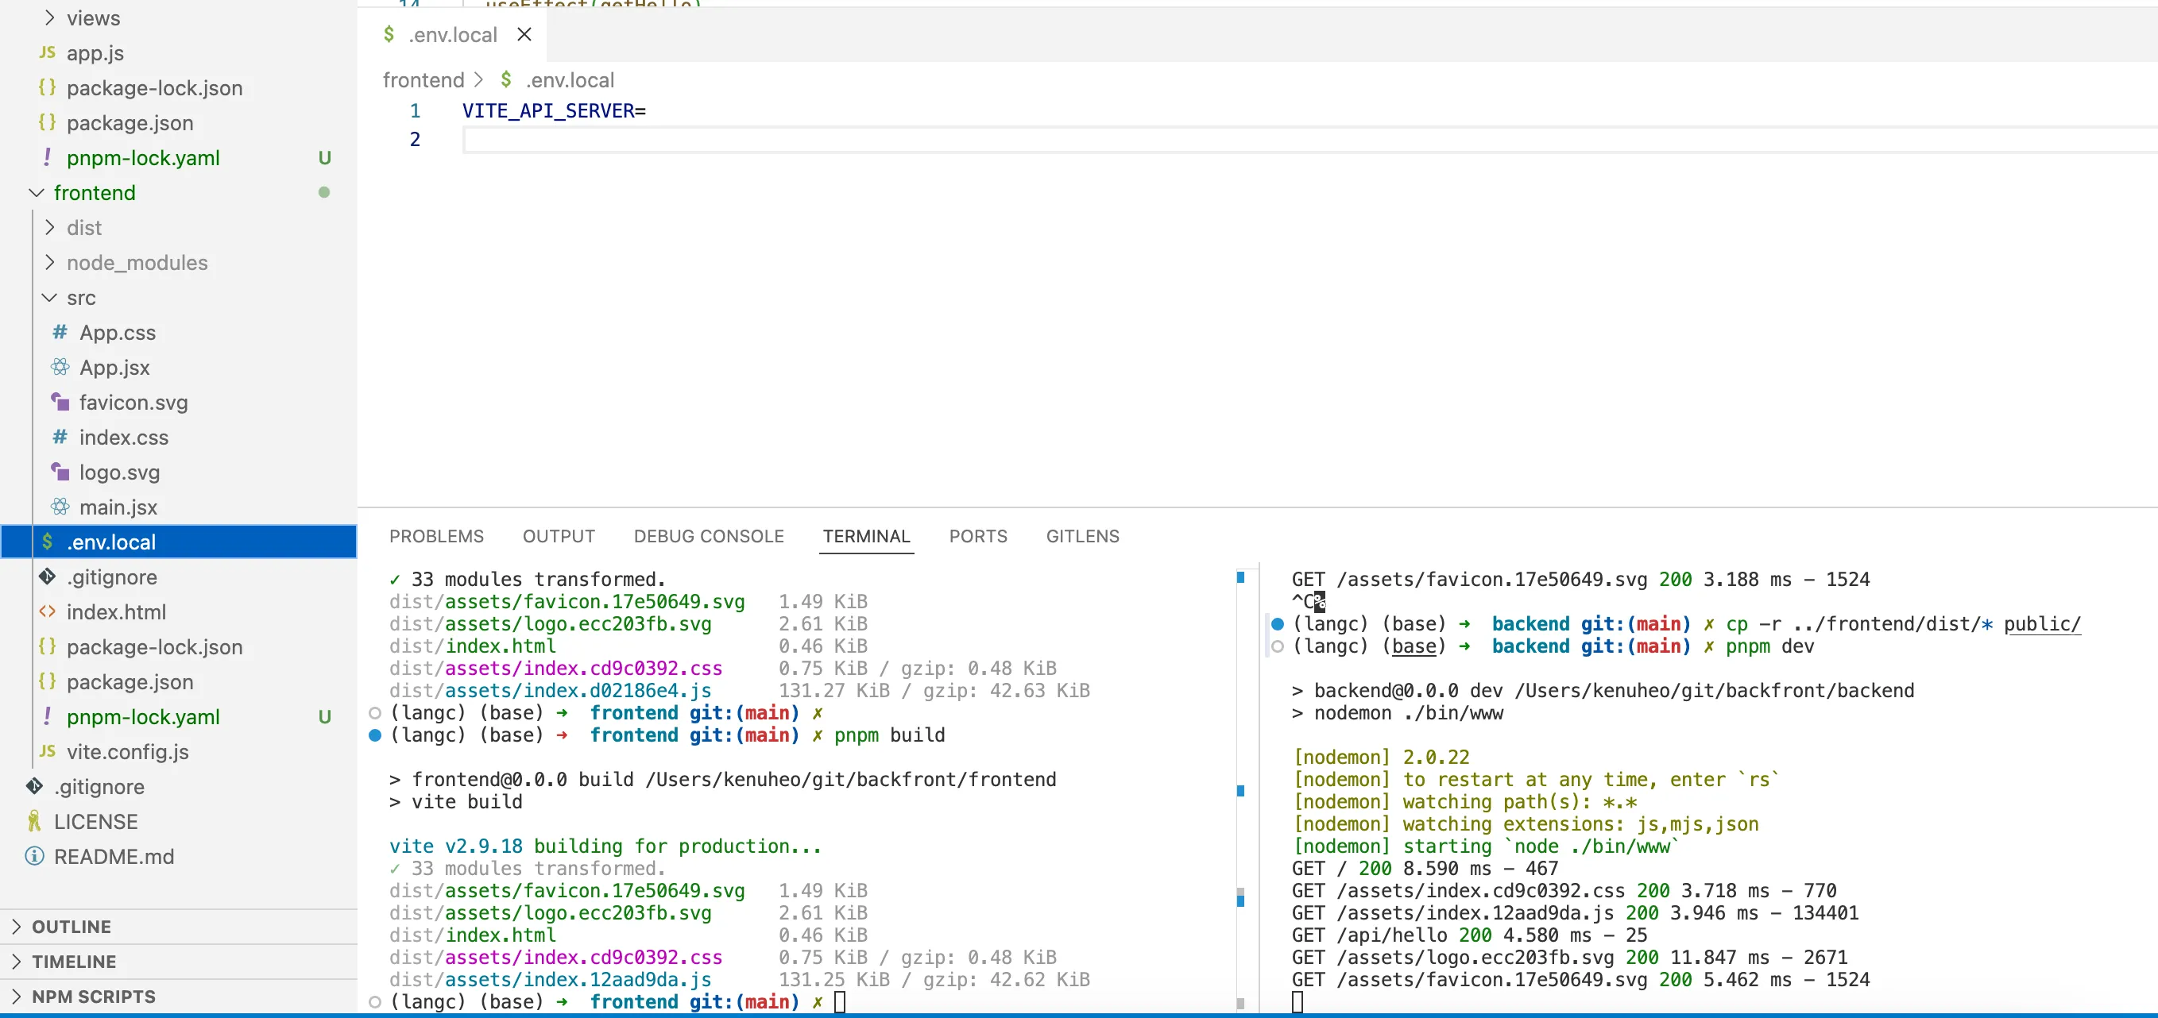This screenshot has width=2158, height=1018.
Task: Expand the node_modules folder
Action: 49,263
